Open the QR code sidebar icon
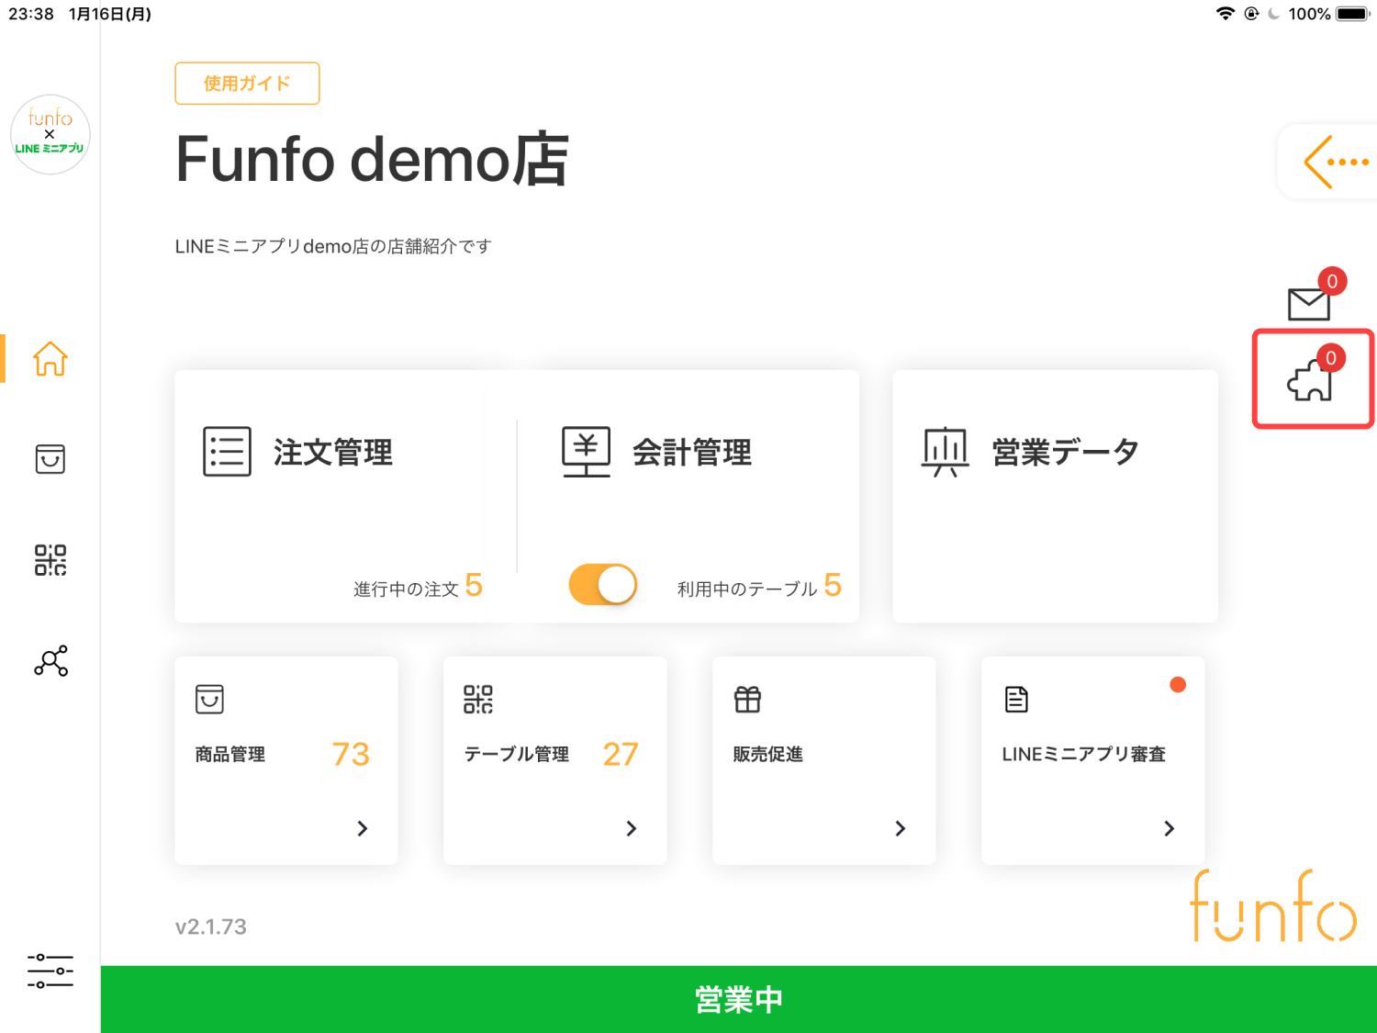This screenshot has height=1033, width=1377. [50, 560]
